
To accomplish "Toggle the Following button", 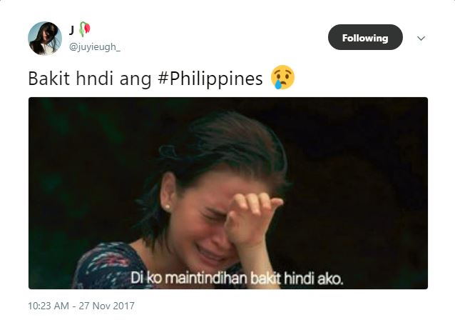I will [x=365, y=37].
